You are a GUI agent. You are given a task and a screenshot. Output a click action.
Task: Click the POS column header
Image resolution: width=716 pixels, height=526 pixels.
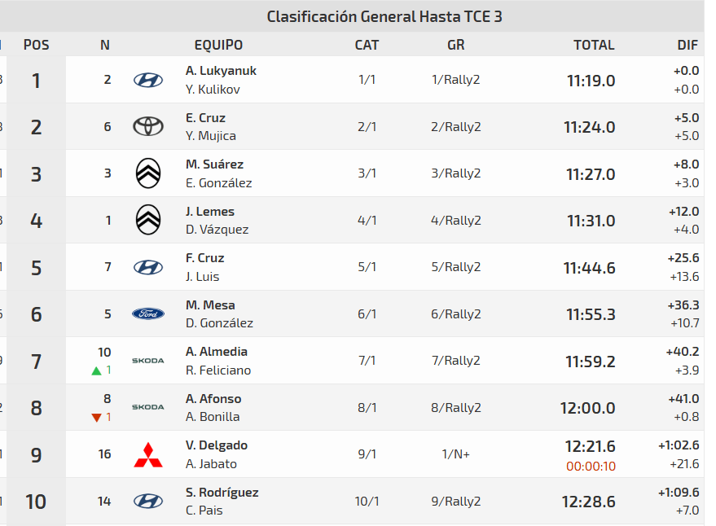(36, 45)
